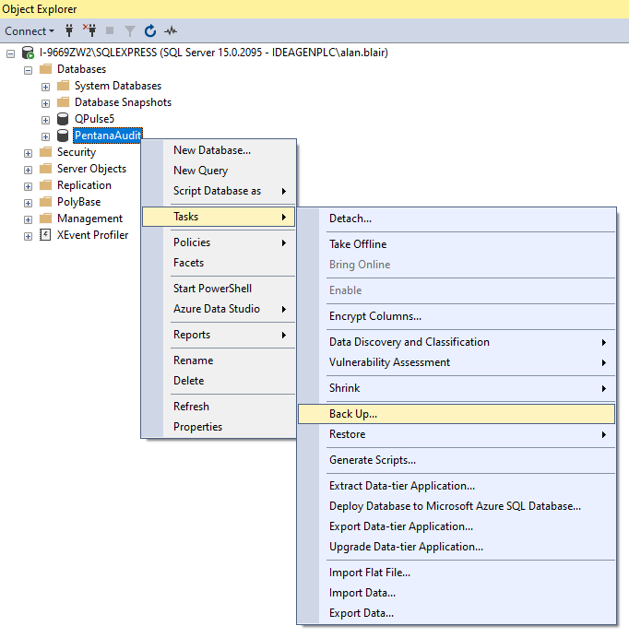Select the QPulse5 database label
Screen dimensions: 629x638
pyautogui.click(x=94, y=119)
